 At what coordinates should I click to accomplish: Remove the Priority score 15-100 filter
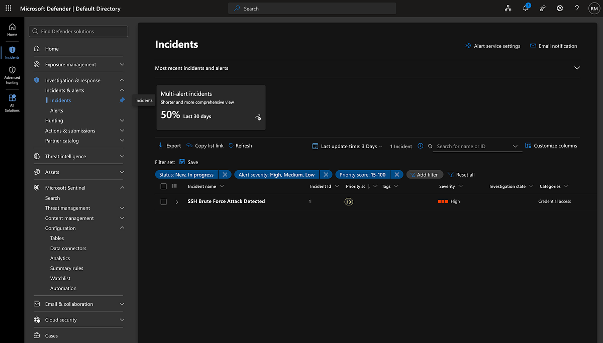[397, 175]
